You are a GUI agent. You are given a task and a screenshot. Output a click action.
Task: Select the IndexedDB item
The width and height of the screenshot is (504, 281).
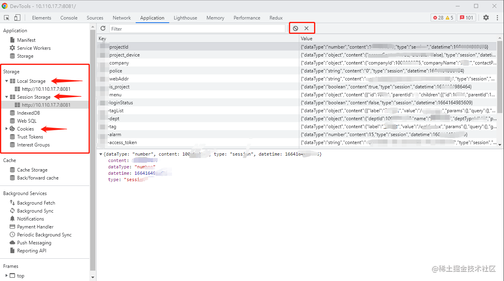click(x=28, y=113)
